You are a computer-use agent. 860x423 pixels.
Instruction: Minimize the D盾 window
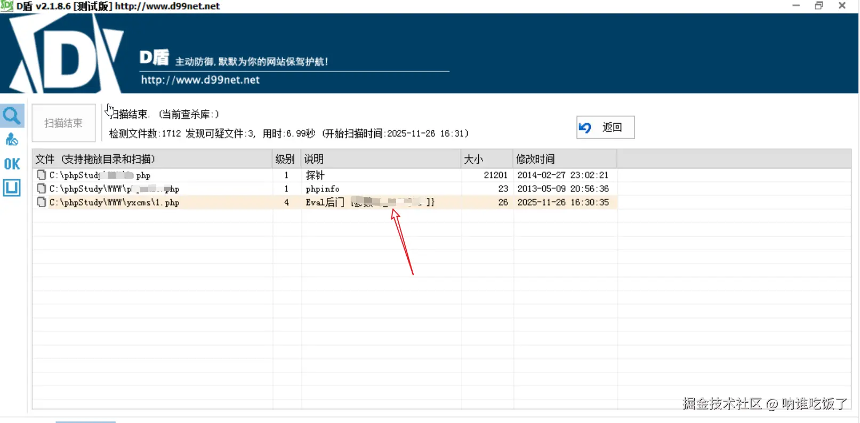click(796, 5)
